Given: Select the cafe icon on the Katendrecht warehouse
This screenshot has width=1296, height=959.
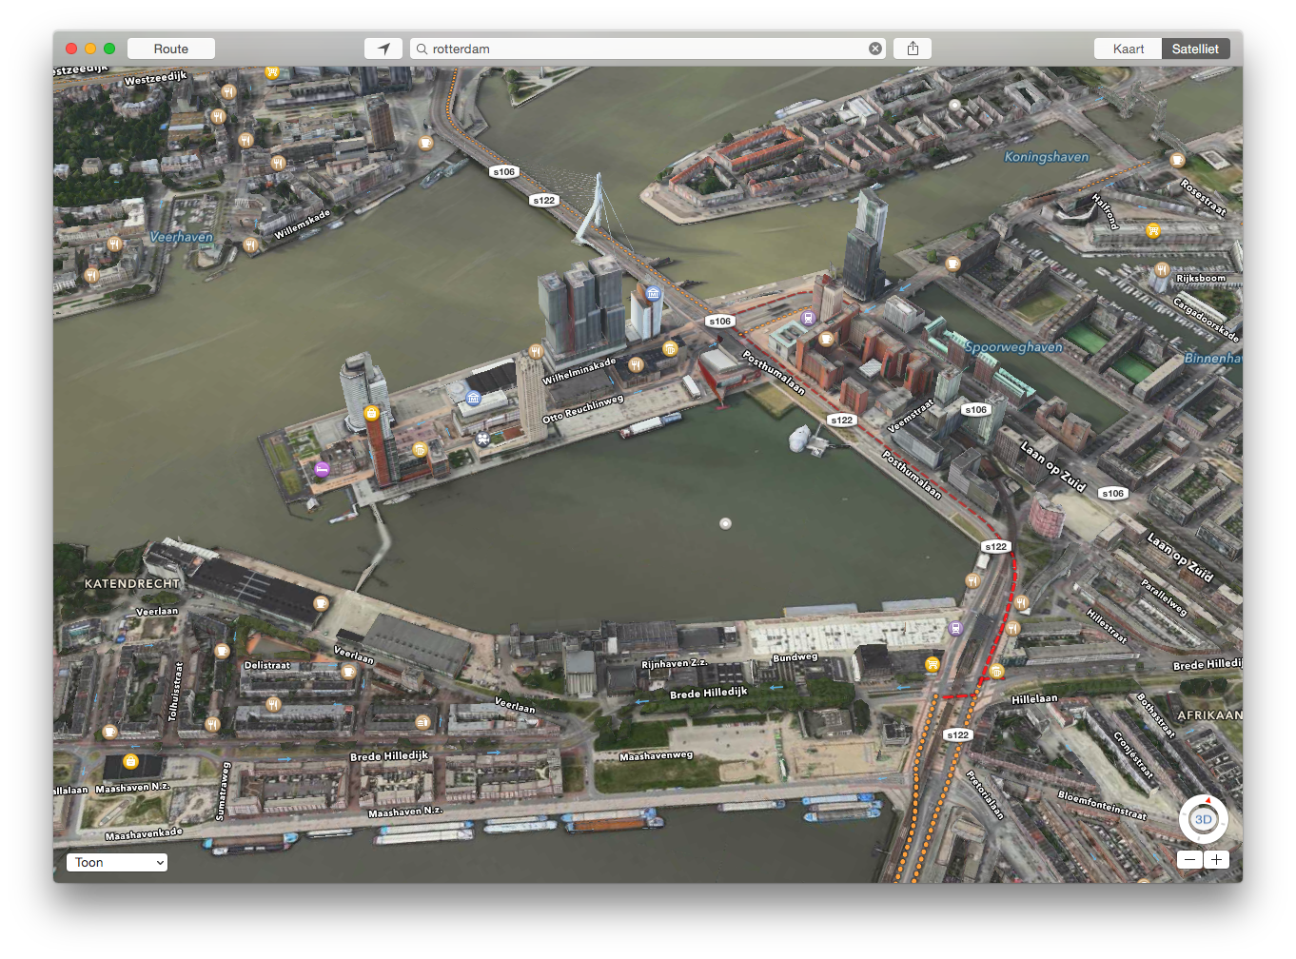Looking at the screenshot, I should (x=322, y=602).
